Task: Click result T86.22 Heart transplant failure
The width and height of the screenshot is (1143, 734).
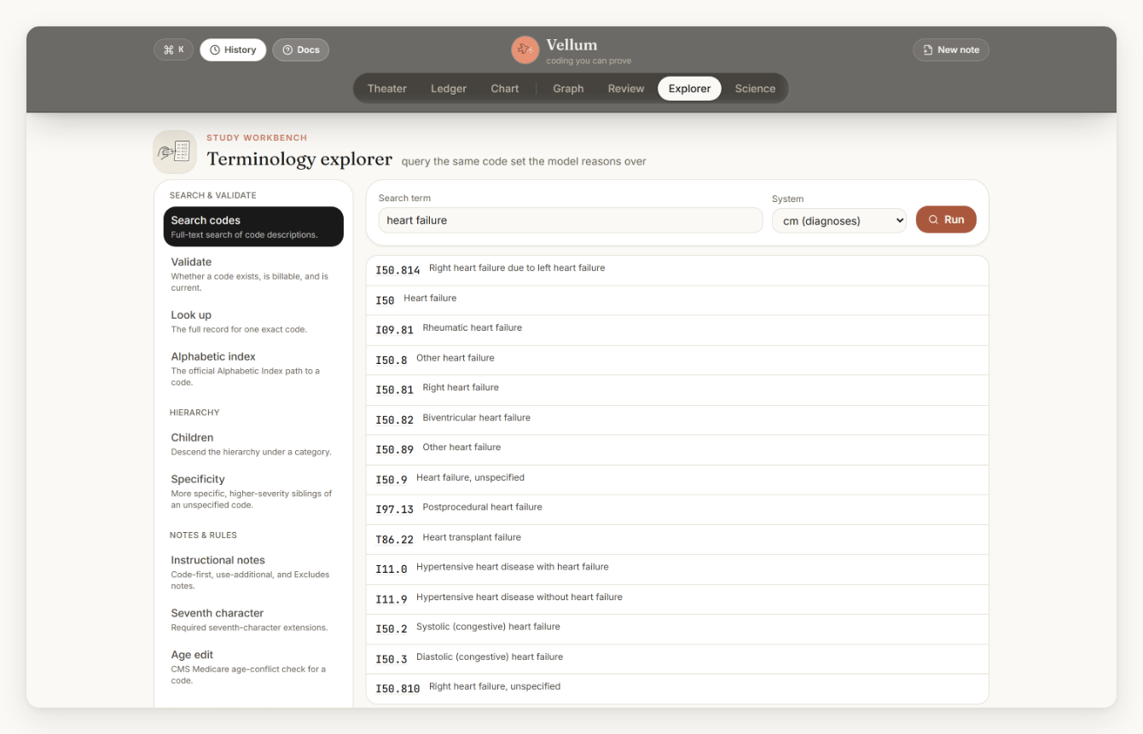Action: coord(677,539)
